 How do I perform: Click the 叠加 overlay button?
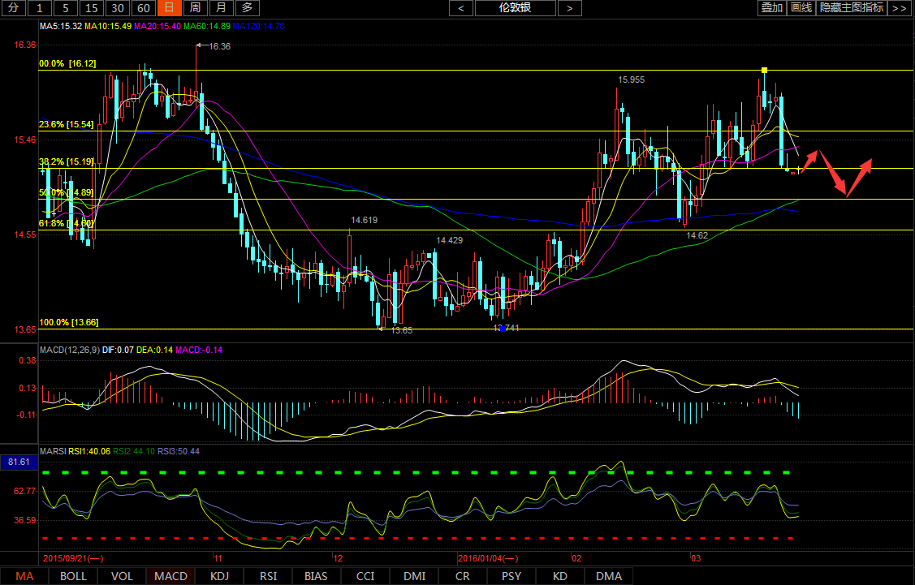point(771,8)
